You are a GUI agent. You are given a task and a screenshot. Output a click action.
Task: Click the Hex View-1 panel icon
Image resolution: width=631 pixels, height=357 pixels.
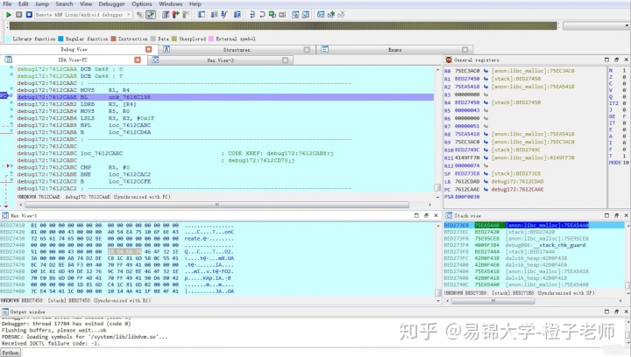point(5,215)
